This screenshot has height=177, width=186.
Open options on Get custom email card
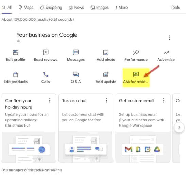tap(164, 100)
